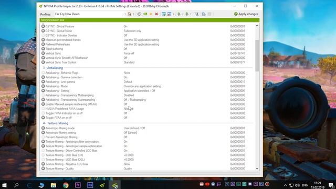Viewport: 336px width, 189px height.
Task: Select Texture filtering - Negative LOD bias row
Action: point(147,164)
